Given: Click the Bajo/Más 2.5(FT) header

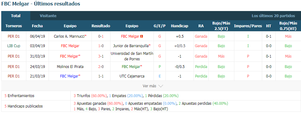Looking at the screenshot, I should point(221,26).
